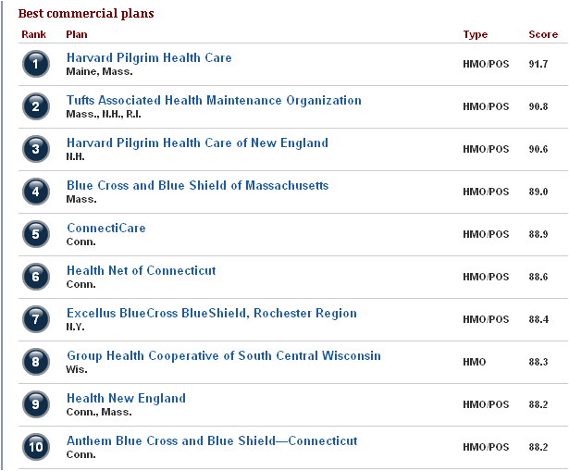569x471 pixels.
Task: Open the Health New England plan link
Action: pos(126,398)
